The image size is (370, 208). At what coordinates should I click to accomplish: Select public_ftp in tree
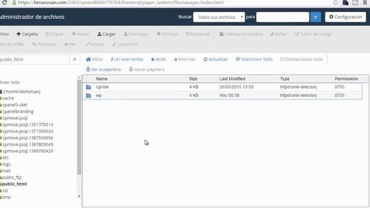point(11,177)
